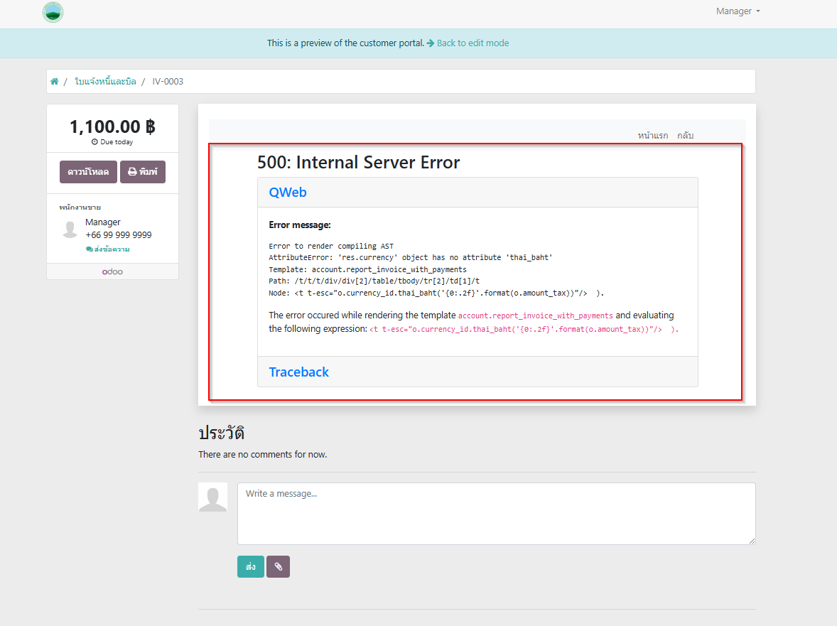Click the message box resize handle

[x=752, y=541]
